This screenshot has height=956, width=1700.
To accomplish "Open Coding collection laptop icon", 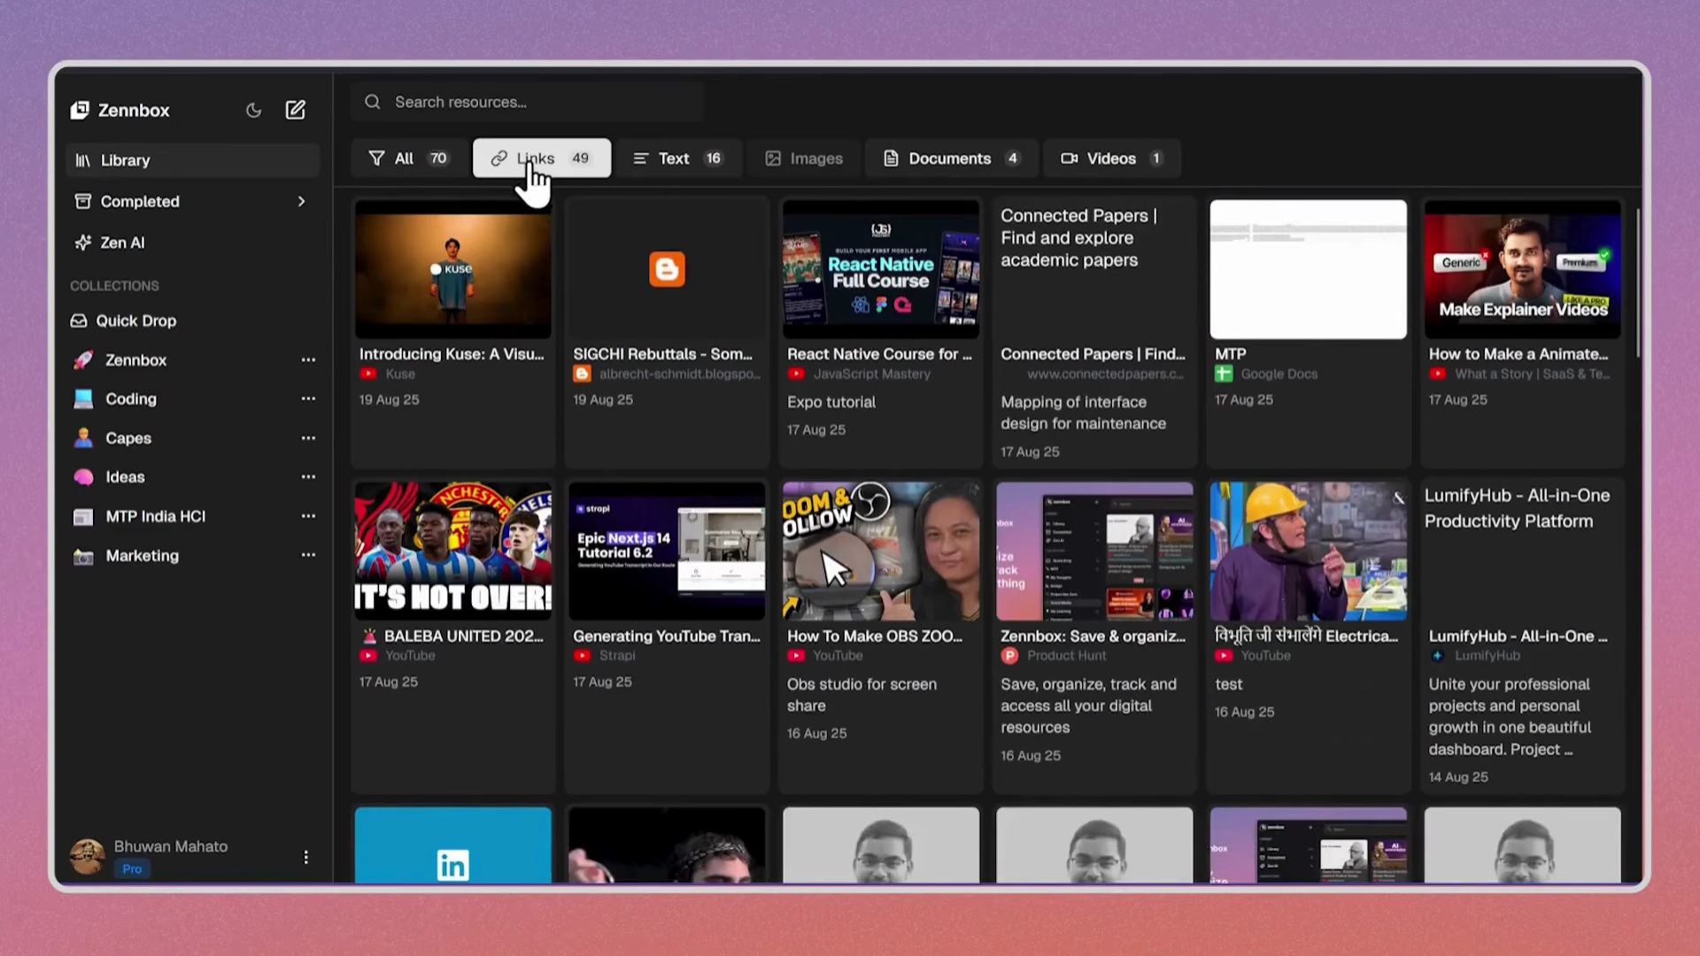I will (x=83, y=399).
